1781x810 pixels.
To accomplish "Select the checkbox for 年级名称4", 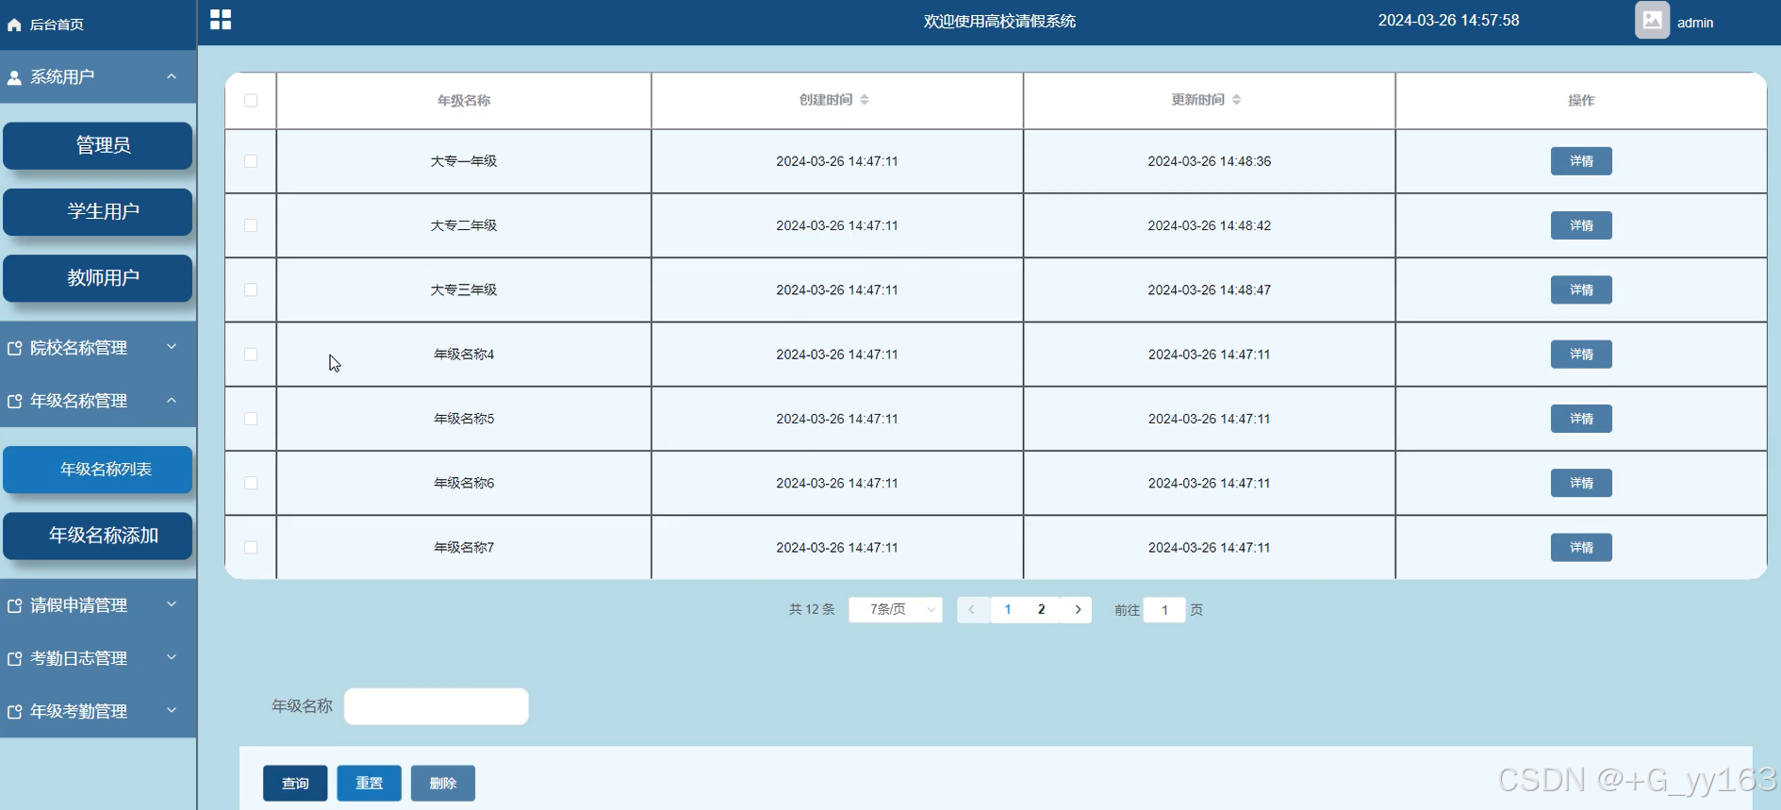I will [251, 355].
